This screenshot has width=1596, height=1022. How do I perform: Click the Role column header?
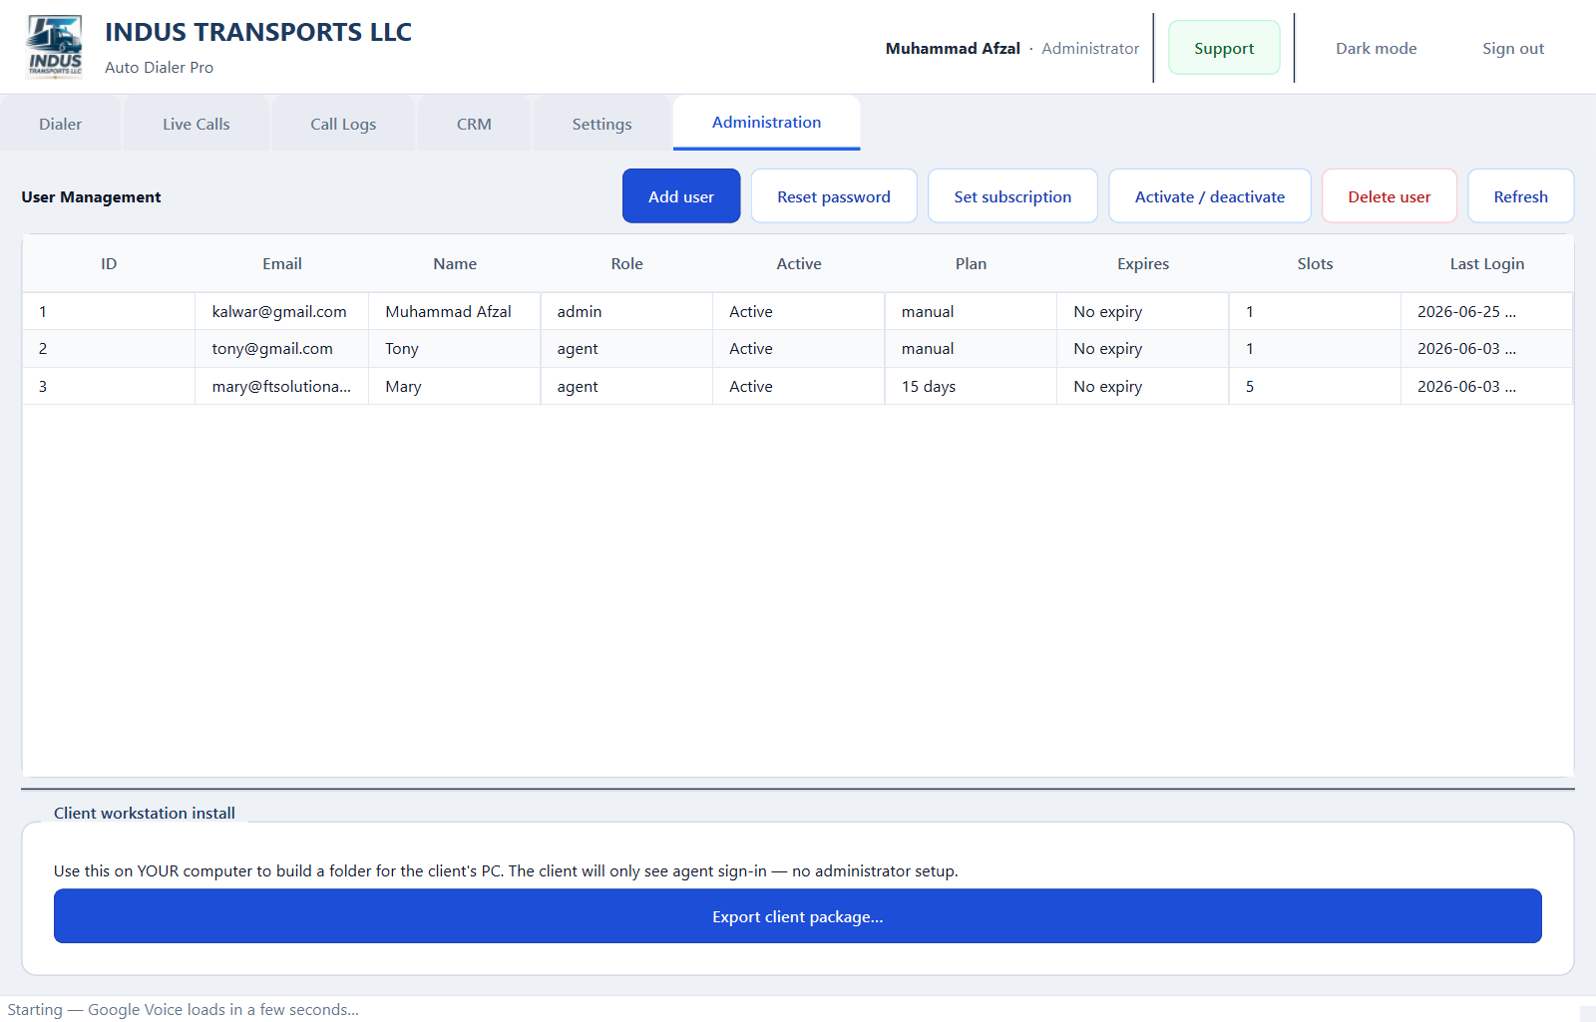(x=626, y=263)
